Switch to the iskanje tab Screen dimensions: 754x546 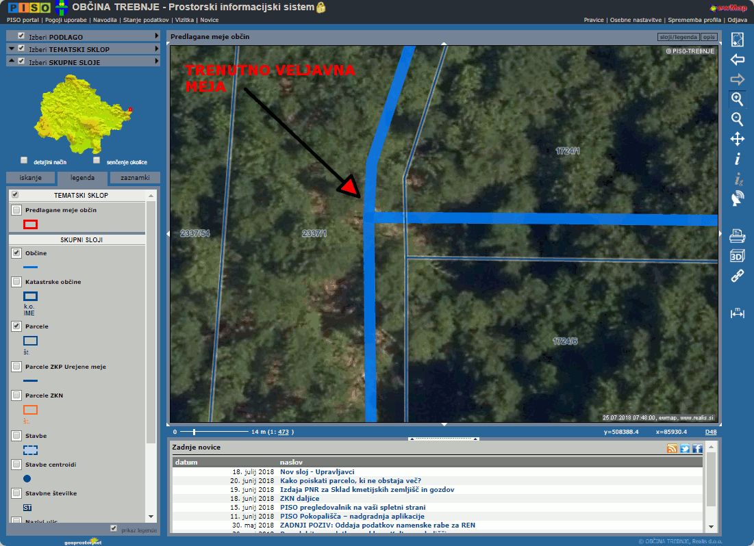[x=30, y=178]
